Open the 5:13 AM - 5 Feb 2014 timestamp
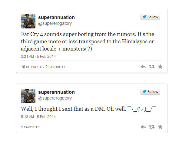 point(38,117)
